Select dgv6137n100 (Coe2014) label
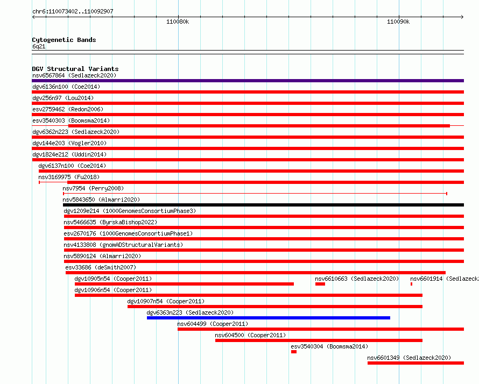The image size is (479, 384). [x=72, y=166]
